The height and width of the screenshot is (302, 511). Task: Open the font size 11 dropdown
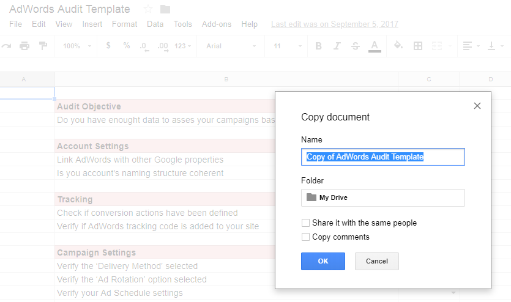click(x=288, y=46)
